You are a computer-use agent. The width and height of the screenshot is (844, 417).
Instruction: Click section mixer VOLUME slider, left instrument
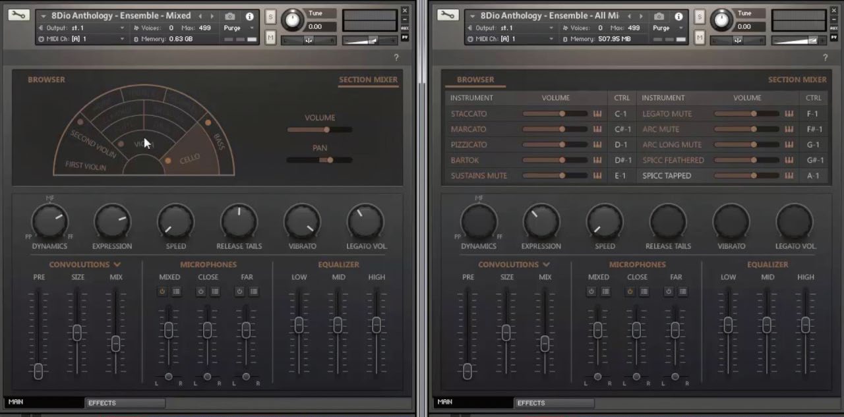[x=320, y=130]
